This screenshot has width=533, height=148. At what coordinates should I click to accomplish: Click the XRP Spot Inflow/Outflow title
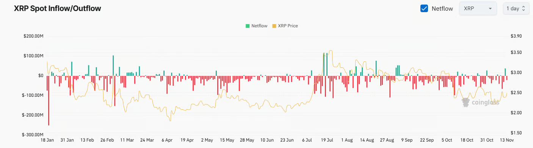pos(58,8)
